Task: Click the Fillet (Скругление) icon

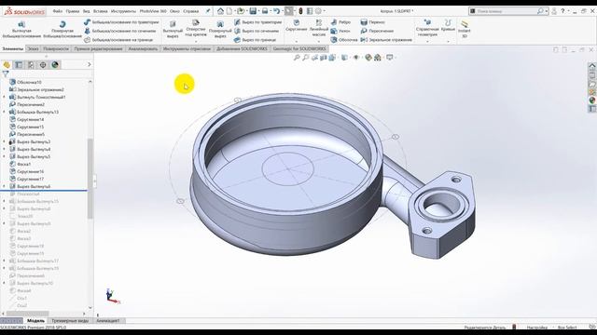Action: (x=296, y=23)
